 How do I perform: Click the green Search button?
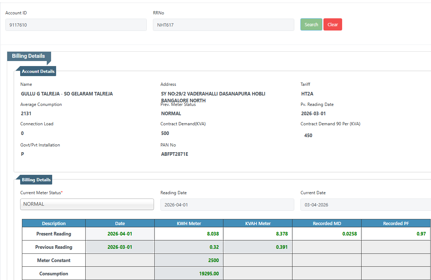311,25
